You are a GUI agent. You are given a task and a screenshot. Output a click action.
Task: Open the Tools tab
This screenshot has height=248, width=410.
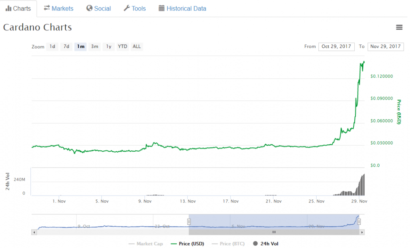pyautogui.click(x=135, y=8)
